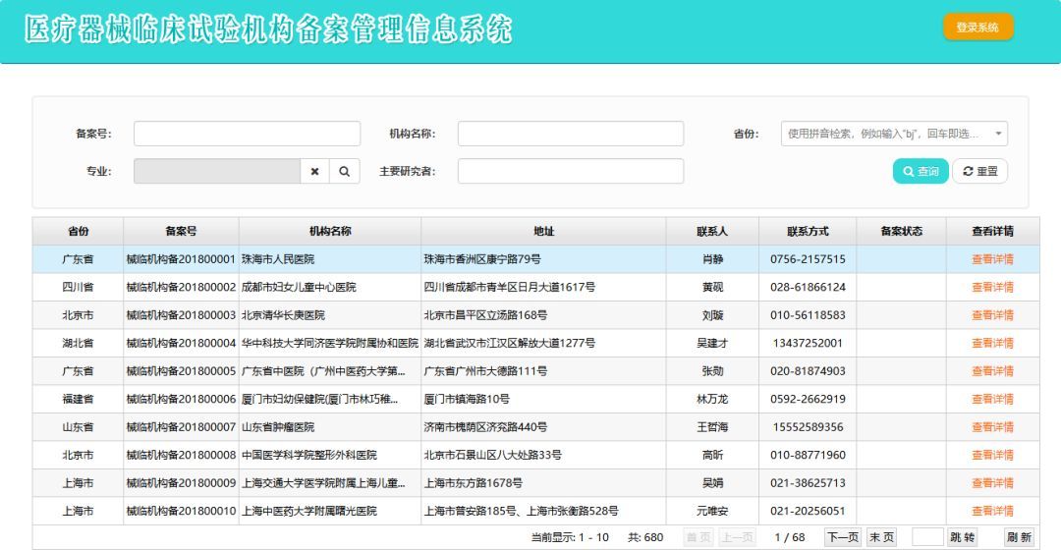Reset the form with 重置 button
Image resolution: width=1061 pixels, height=550 pixels.
979,171
